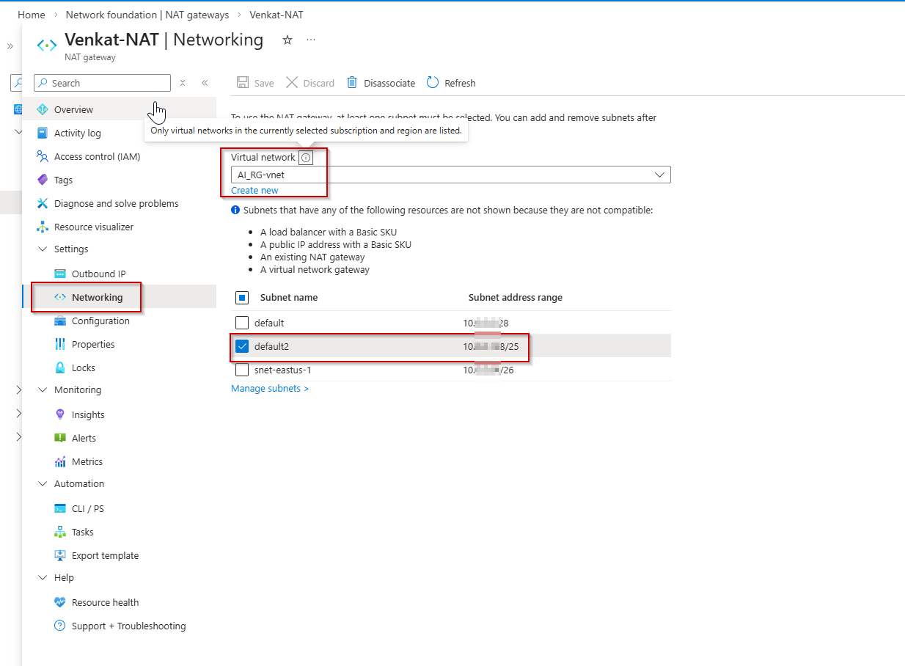This screenshot has width=905, height=666.
Task: Click the Insights lightbulb icon
Action: (59, 414)
